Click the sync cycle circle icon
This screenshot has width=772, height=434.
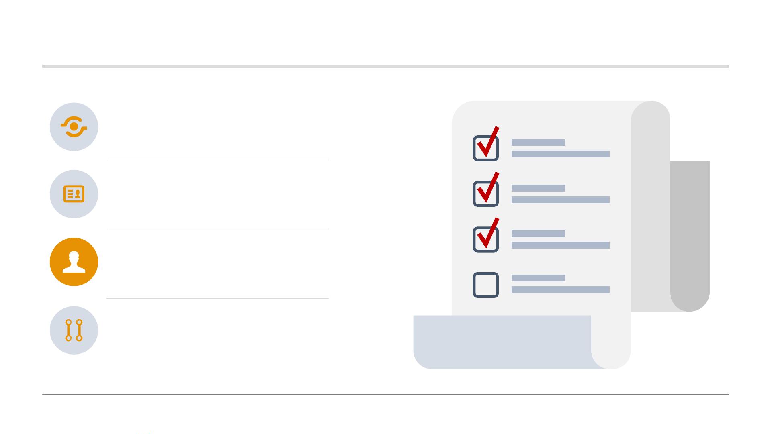[74, 127]
